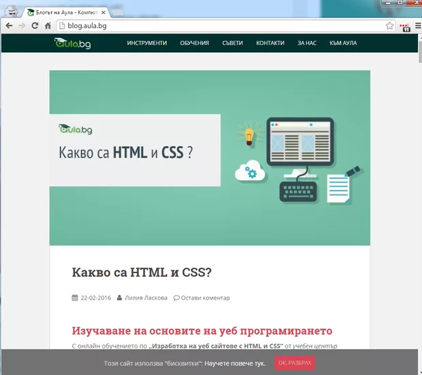Open the article title Какво са HTML и CSS?
Viewport: 422px width, 375px height.
point(142,272)
